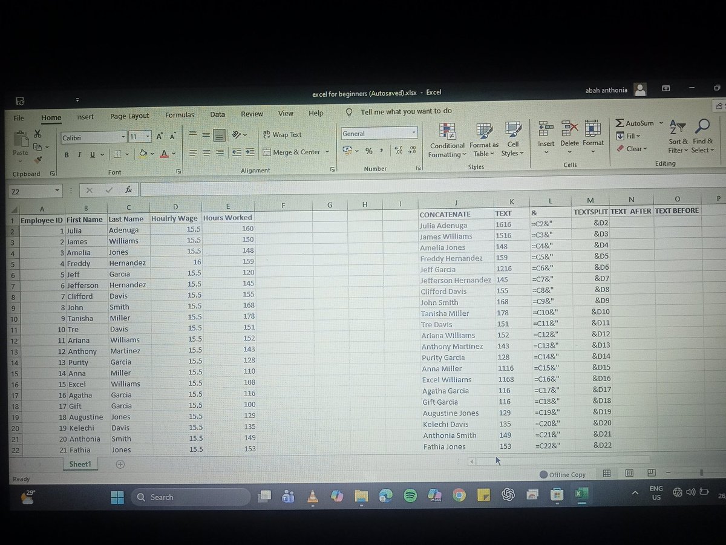Increase Decimal places
This screenshot has height=545, width=726.
(x=399, y=151)
